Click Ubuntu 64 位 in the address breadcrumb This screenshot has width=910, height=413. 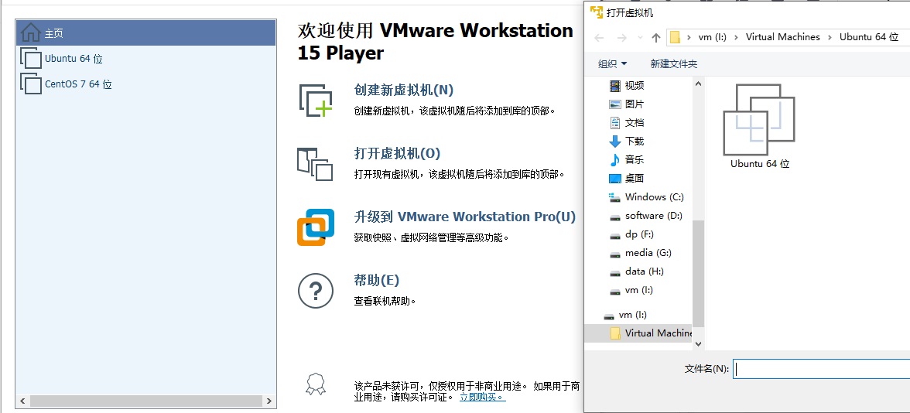869,37
